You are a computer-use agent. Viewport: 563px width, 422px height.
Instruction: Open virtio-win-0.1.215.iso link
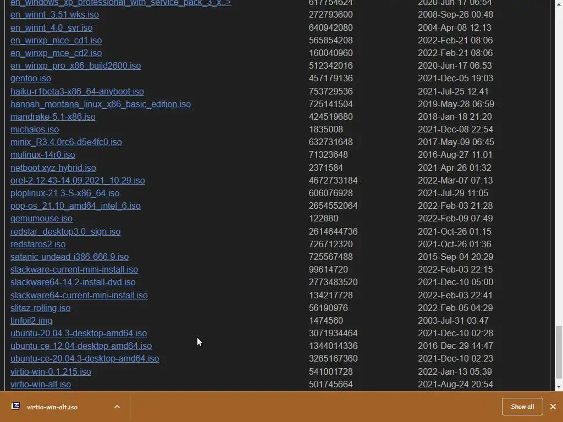point(51,372)
